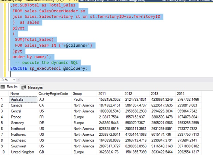Select the Australia name cell
The width and height of the screenshot is (213, 164).
point(23,100)
